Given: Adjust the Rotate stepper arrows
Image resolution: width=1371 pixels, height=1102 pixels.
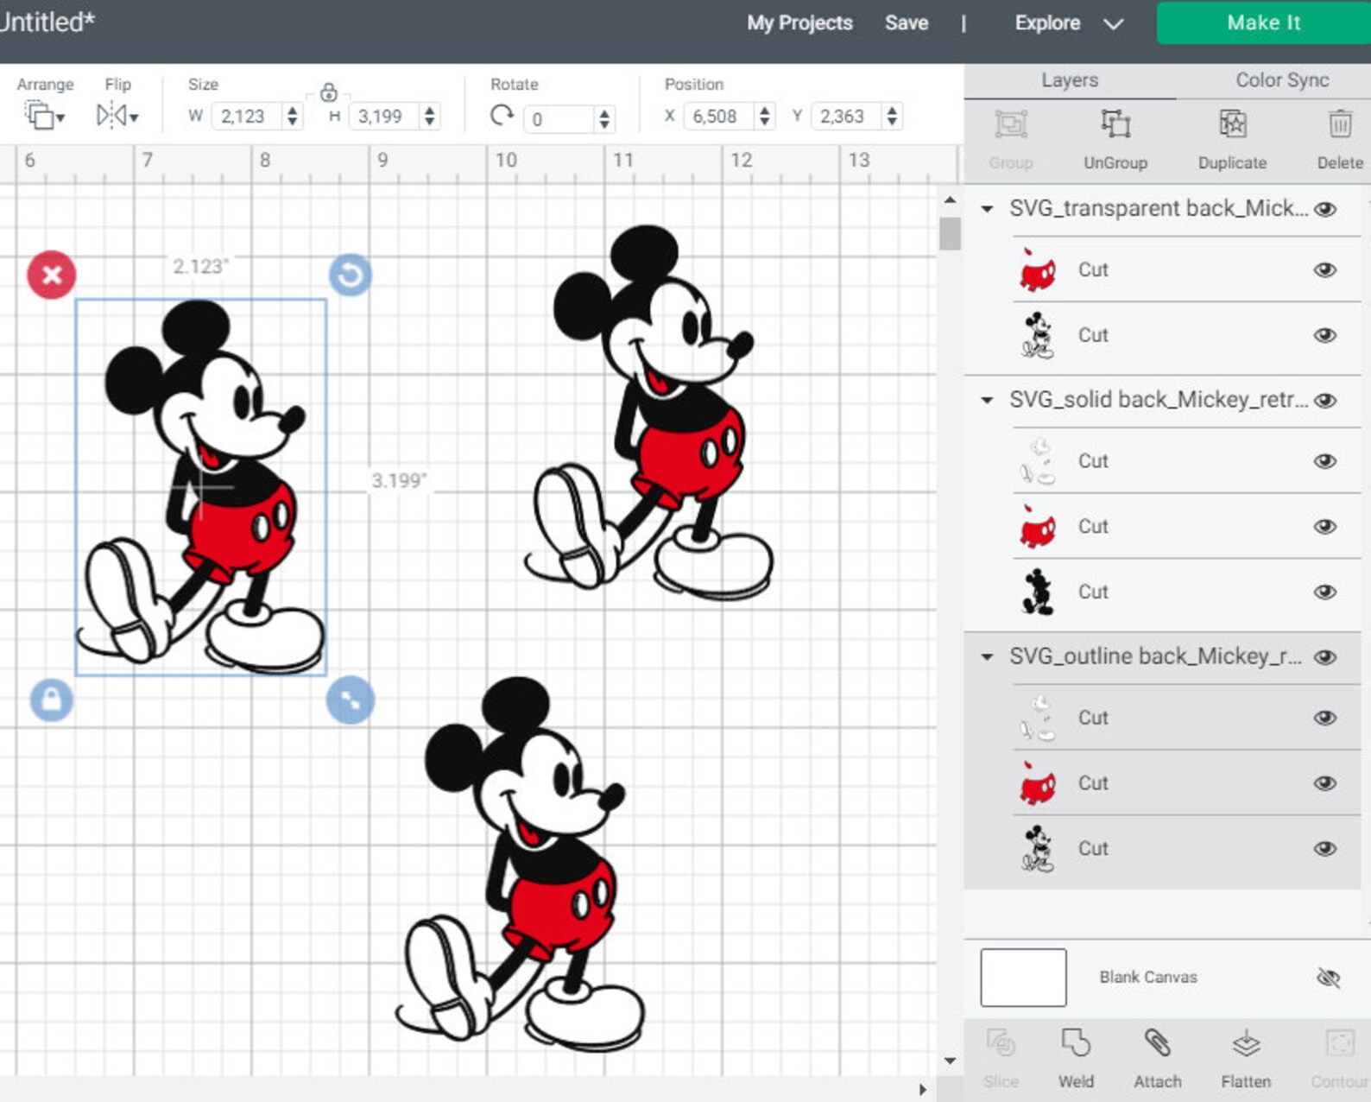Looking at the screenshot, I should click(x=604, y=119).
